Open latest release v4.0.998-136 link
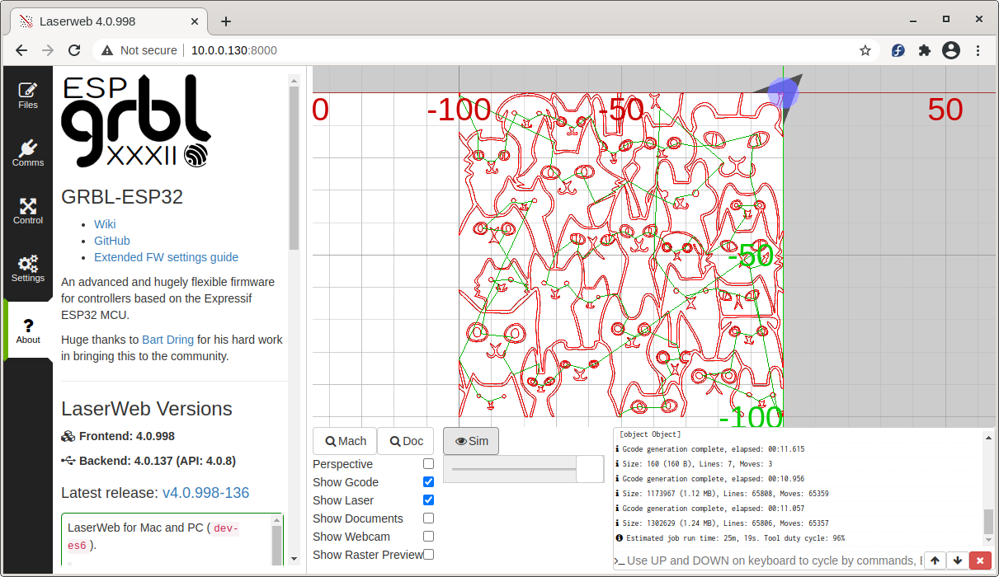The height and width of the screenshot is (577, 999). coord(205,493)
